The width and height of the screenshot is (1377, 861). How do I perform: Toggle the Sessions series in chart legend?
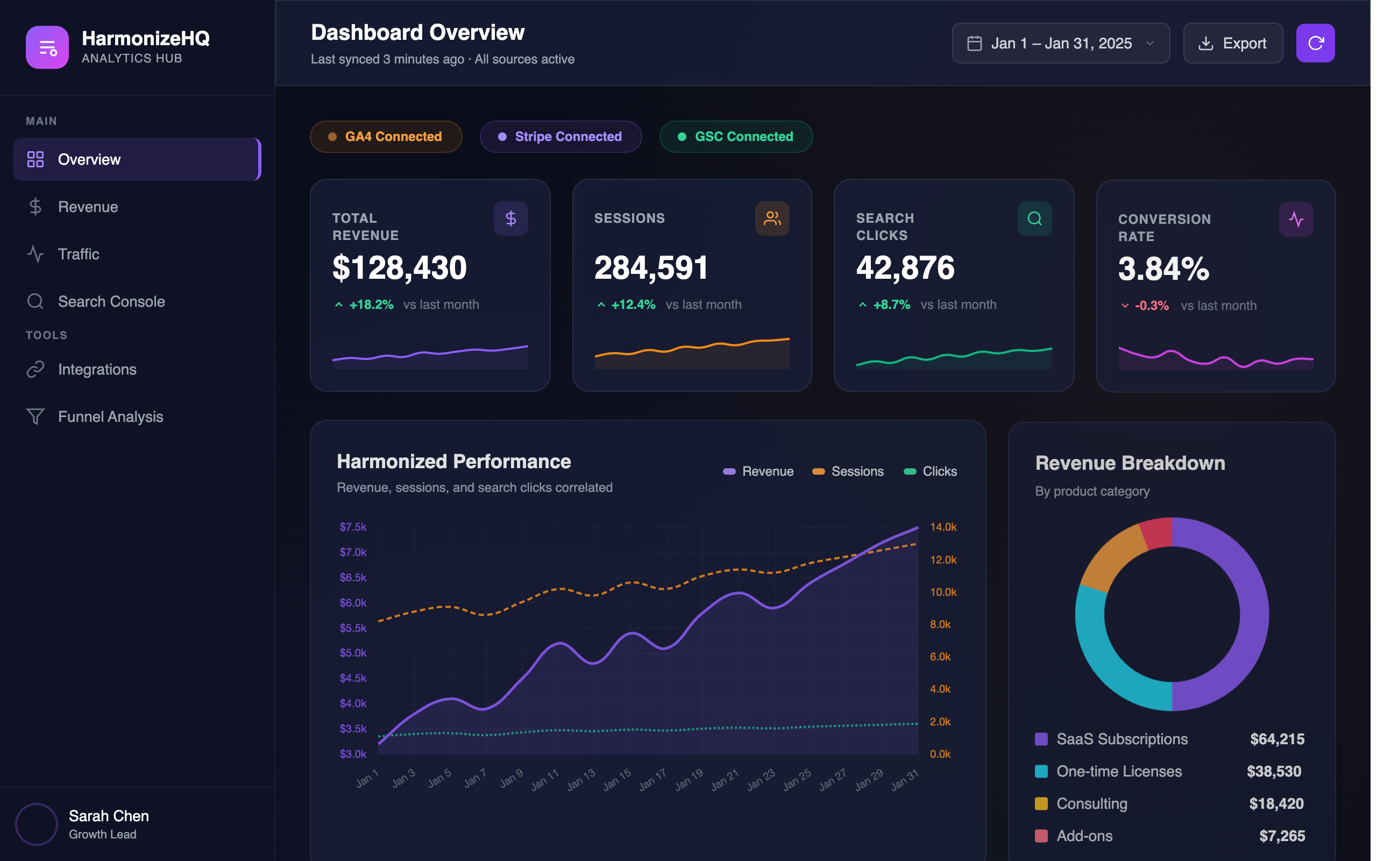coord(848,471)
